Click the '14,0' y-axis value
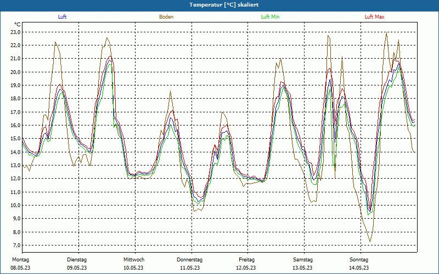The image size is (439, 274). pos(15,152)
